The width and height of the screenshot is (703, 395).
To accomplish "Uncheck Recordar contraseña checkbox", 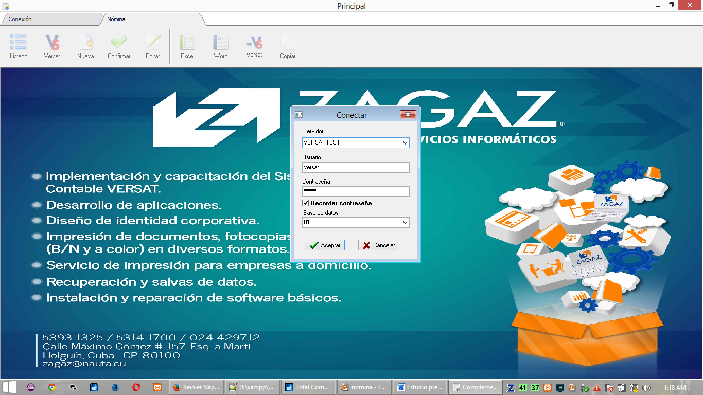I will tap(306, 203).
